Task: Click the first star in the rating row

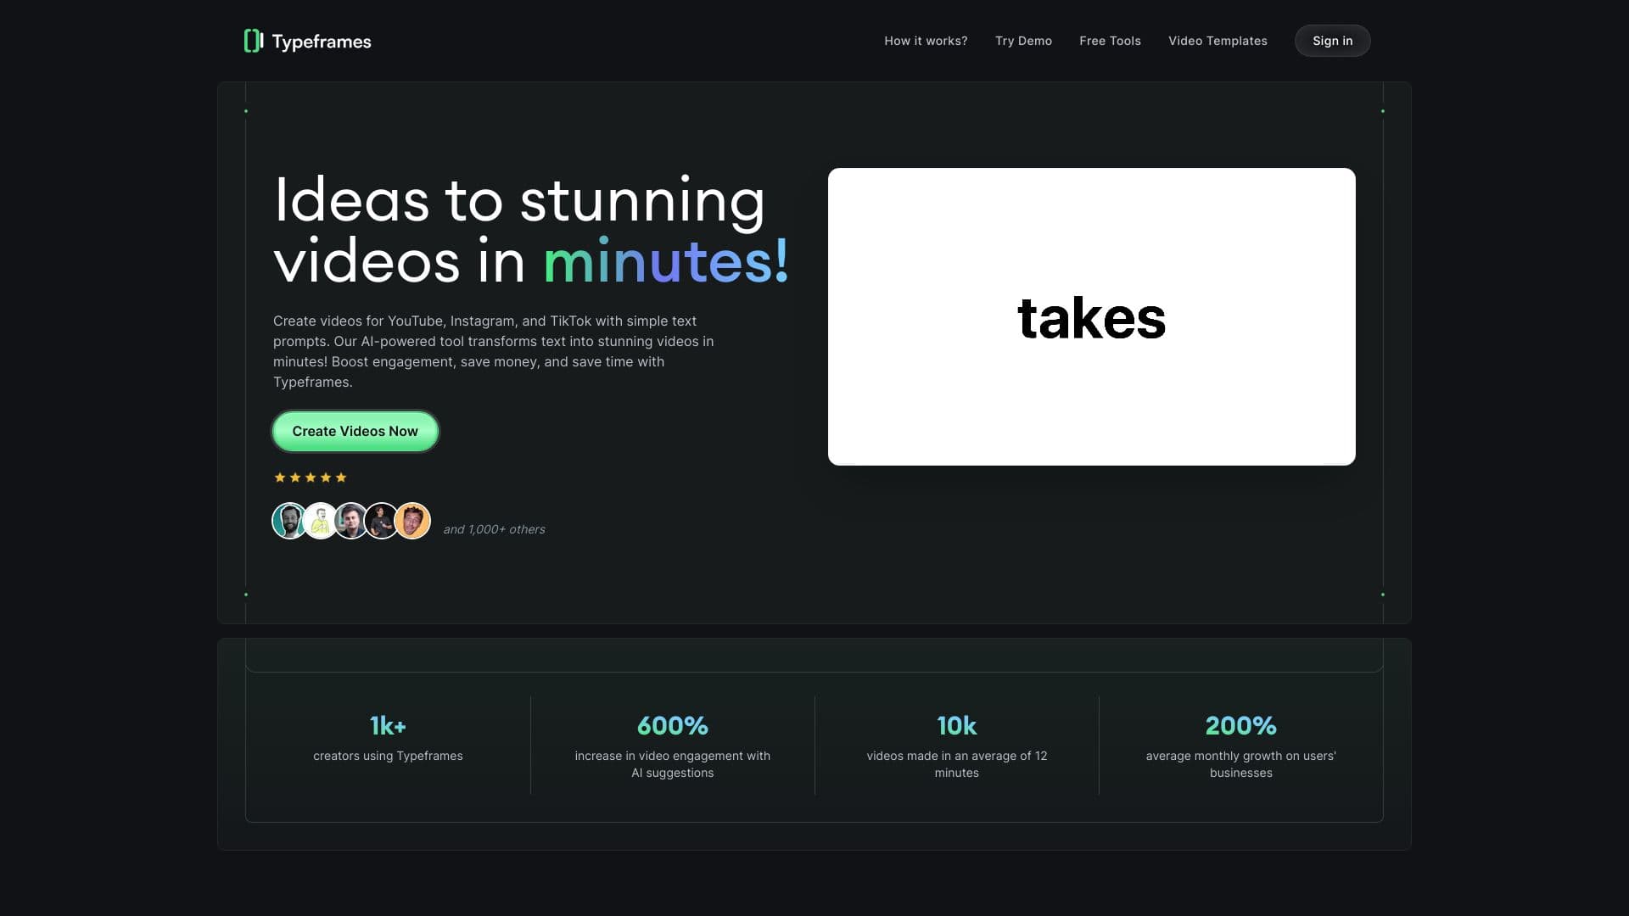Action: (x=280, y=477)
